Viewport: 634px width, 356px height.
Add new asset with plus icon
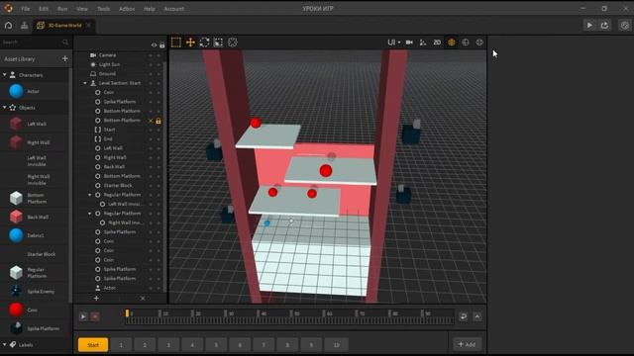coord(65,58)
